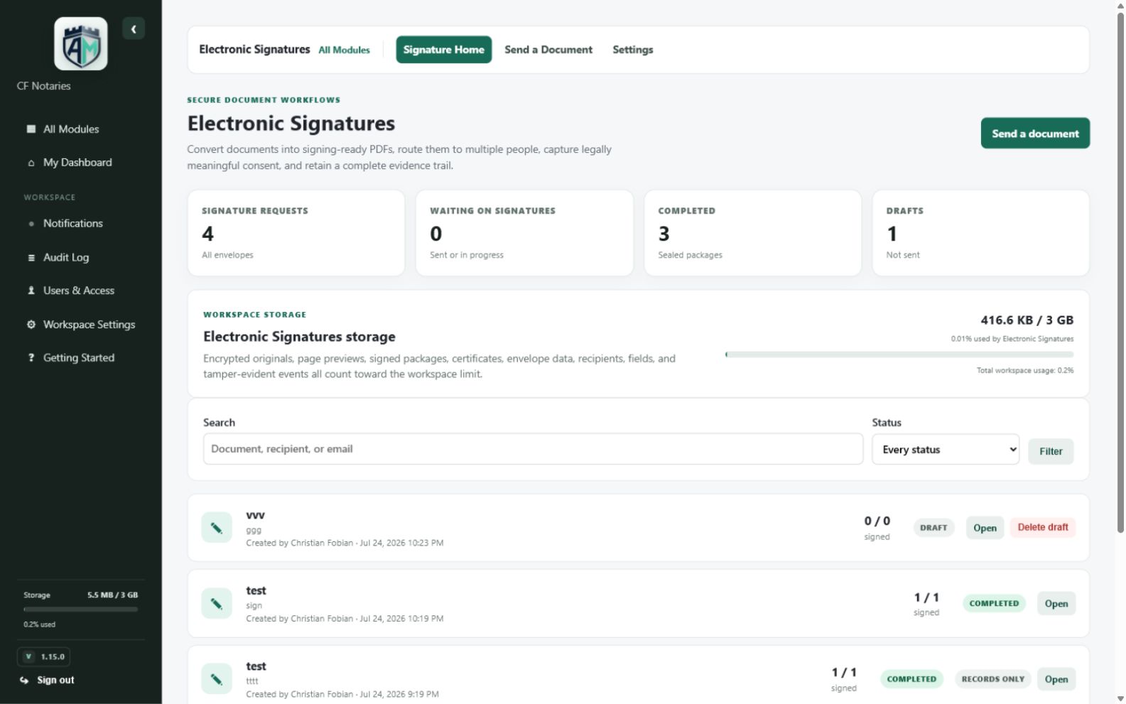Click the pen icon on the test sign row

[217, 604]
